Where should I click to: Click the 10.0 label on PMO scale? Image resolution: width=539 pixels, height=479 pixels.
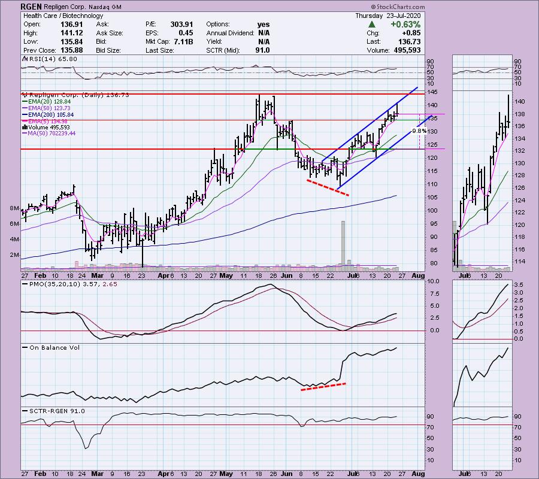coord(434,281)
